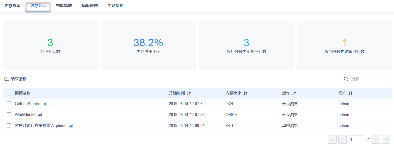394x146 pixels.
Task: Sort by start time (开始时间) column
Action: pos(189,93)
